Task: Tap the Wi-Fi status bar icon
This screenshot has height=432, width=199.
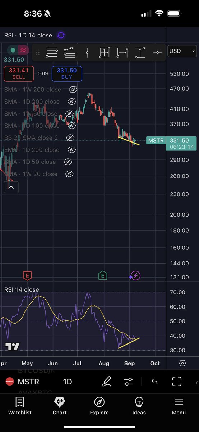Action: [159, 14]
